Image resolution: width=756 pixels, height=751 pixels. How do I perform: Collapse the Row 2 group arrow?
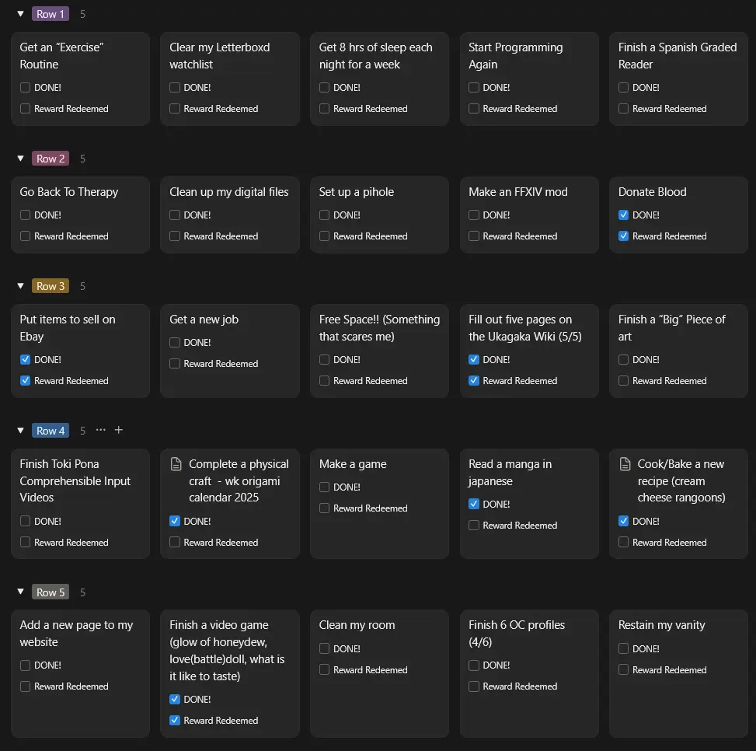[x=20, y=159]
